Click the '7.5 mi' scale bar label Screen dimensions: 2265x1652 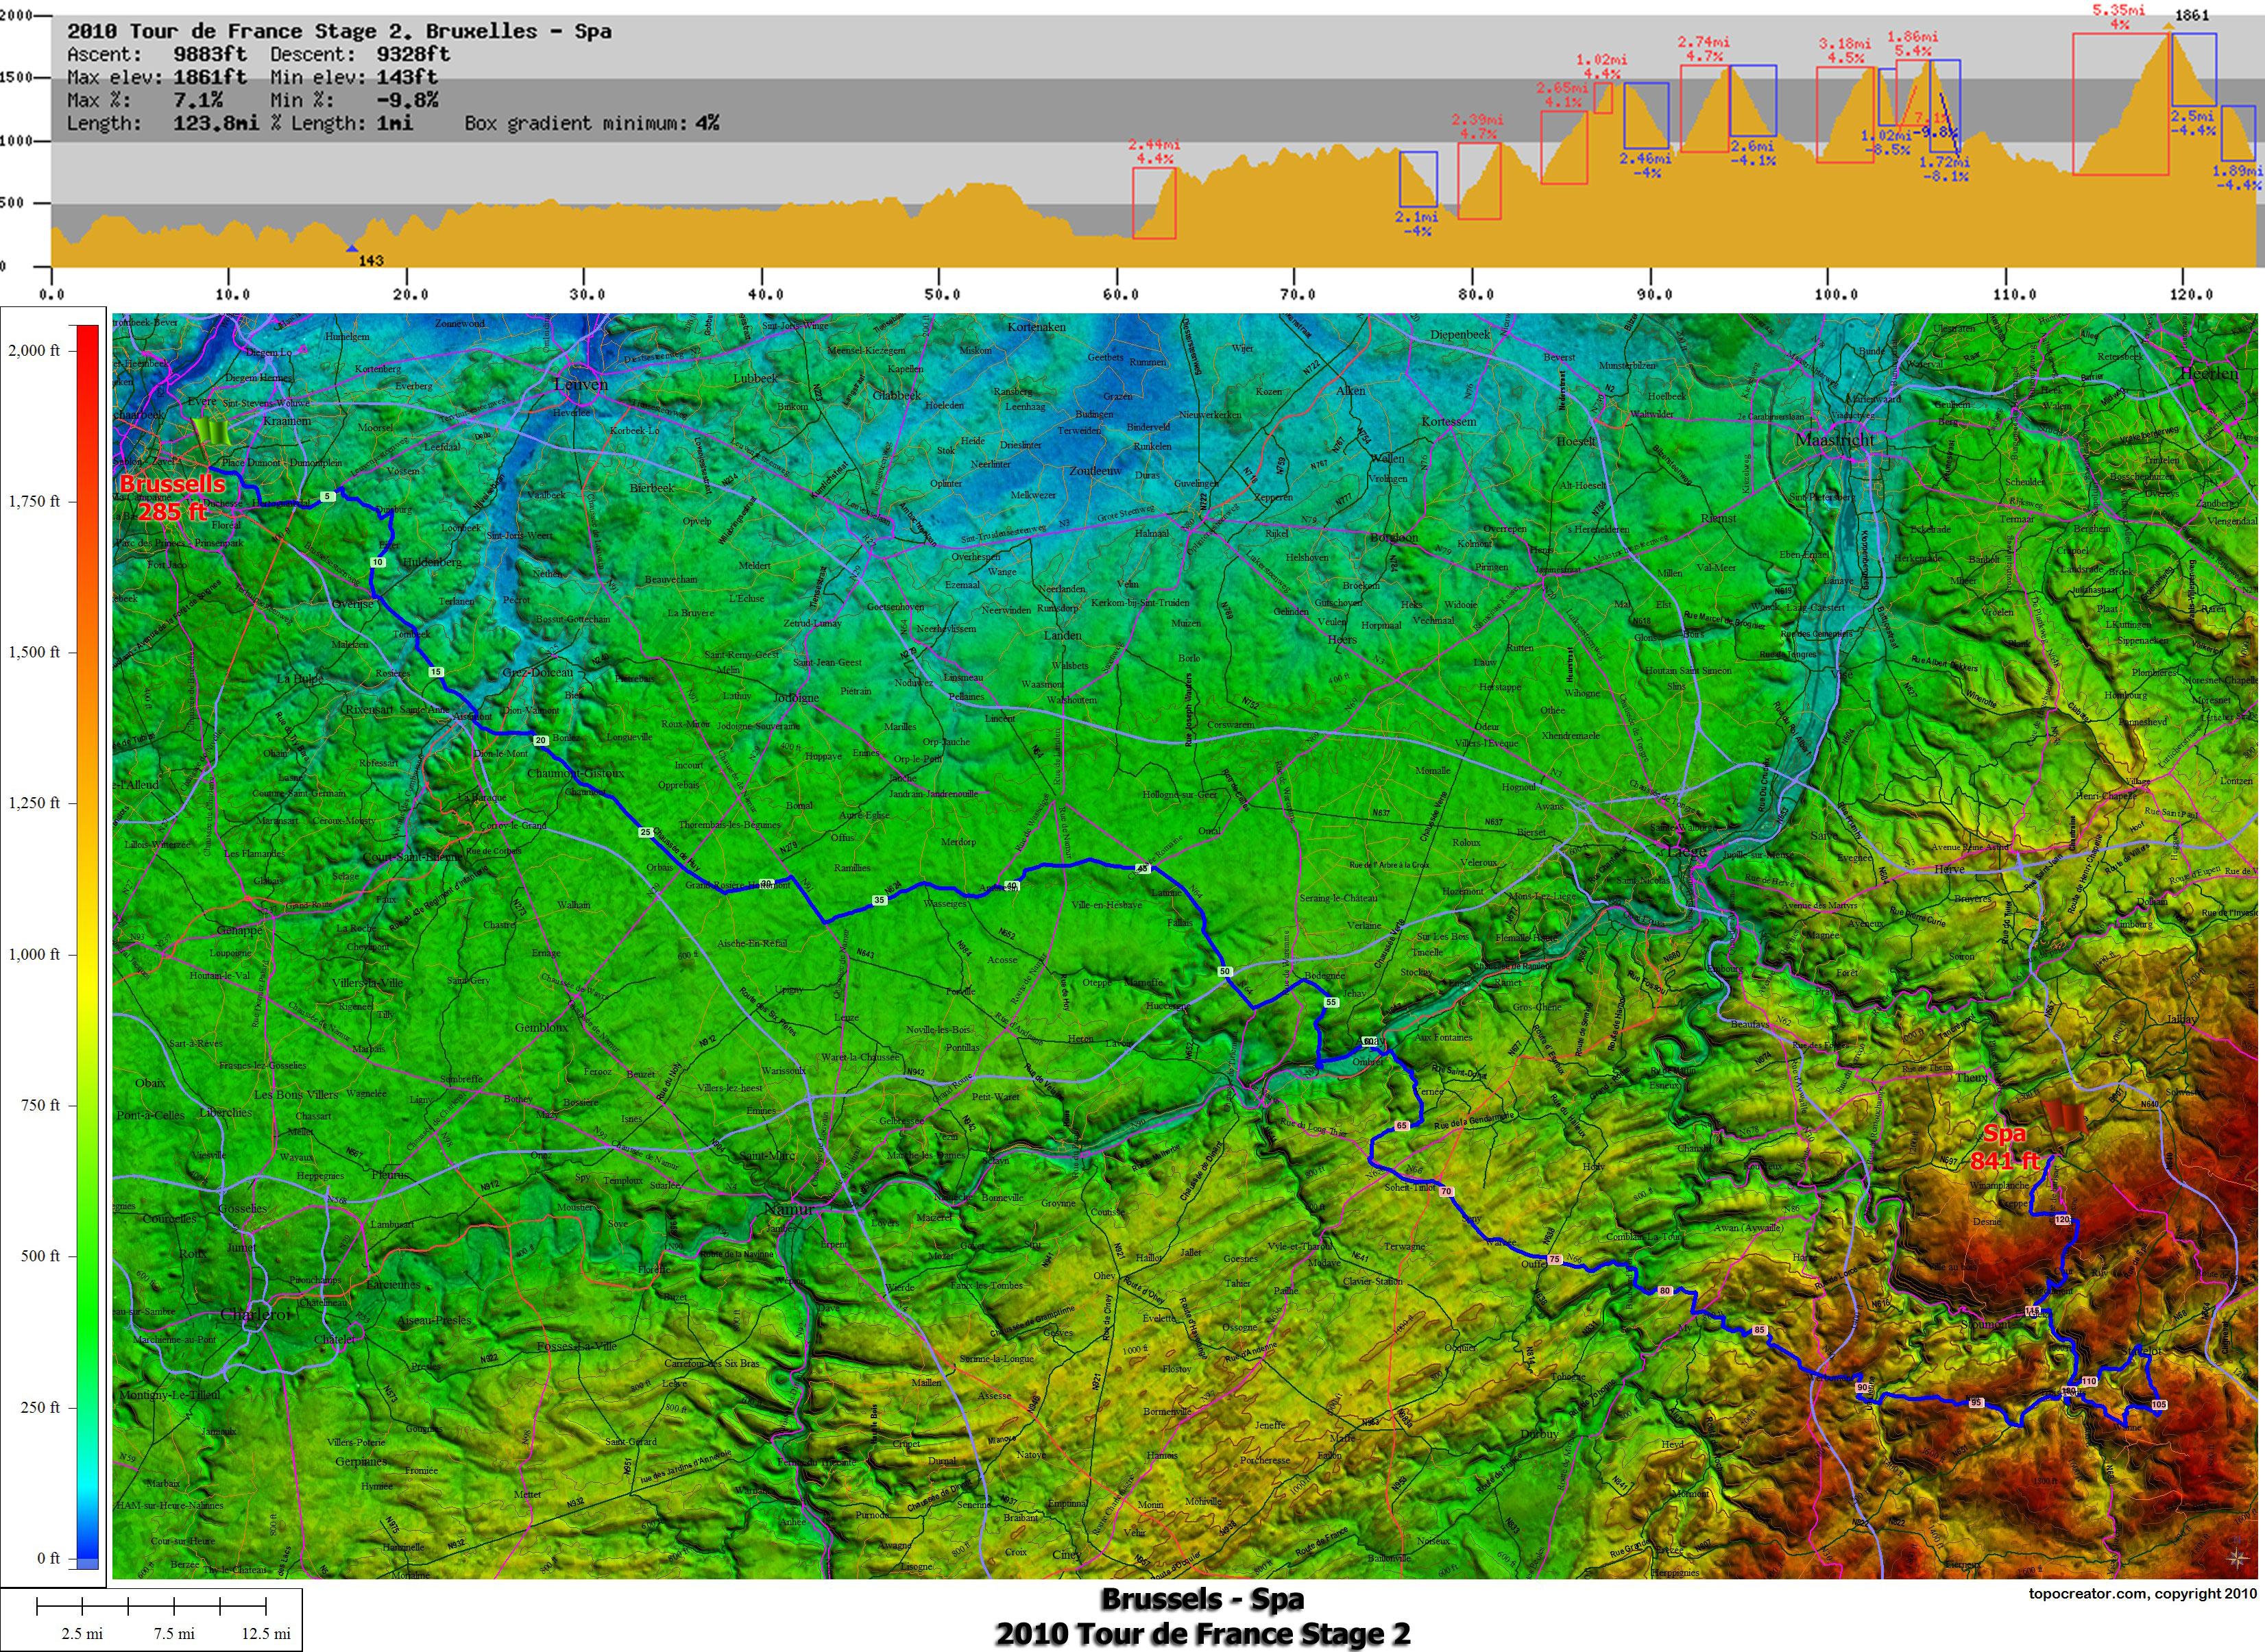(174, 1633)
